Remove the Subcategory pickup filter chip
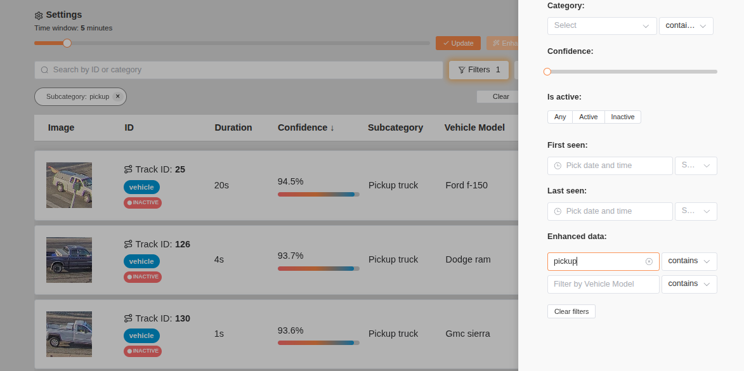Viewport: 744px width, 371px height. [x=117, y=96]
